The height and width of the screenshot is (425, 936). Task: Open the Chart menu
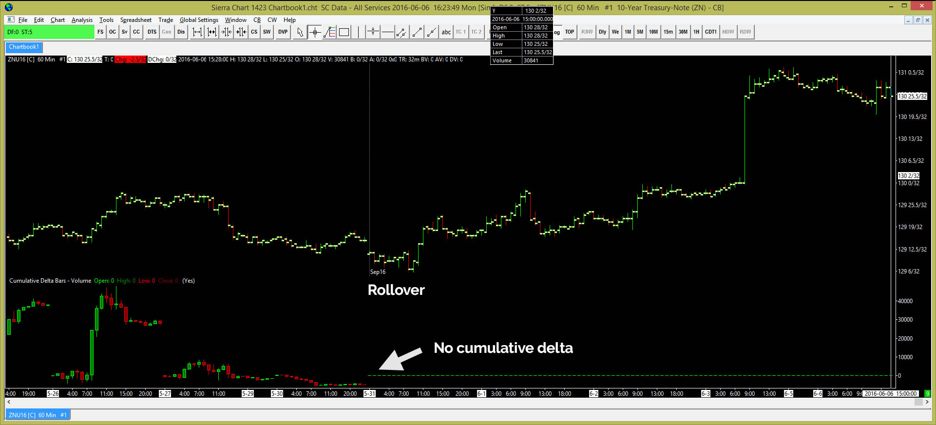pos(57,20)
